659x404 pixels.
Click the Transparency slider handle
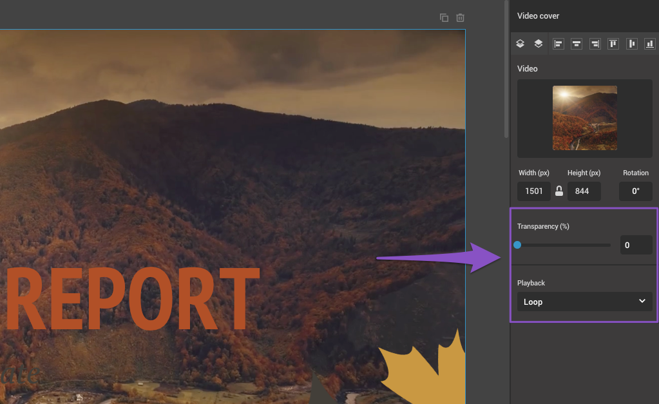[517, 245]
